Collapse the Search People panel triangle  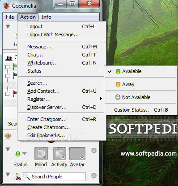8,174
